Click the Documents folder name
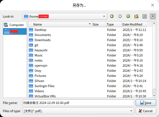This screenshot has width=159, height=117. tap(43, 35)
